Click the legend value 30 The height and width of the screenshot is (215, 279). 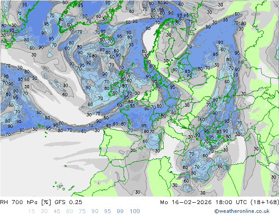click(x=44, y=211)
